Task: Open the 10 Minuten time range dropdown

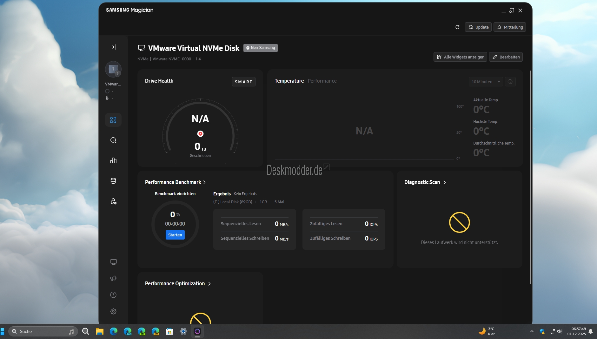Action: [486, 82]
